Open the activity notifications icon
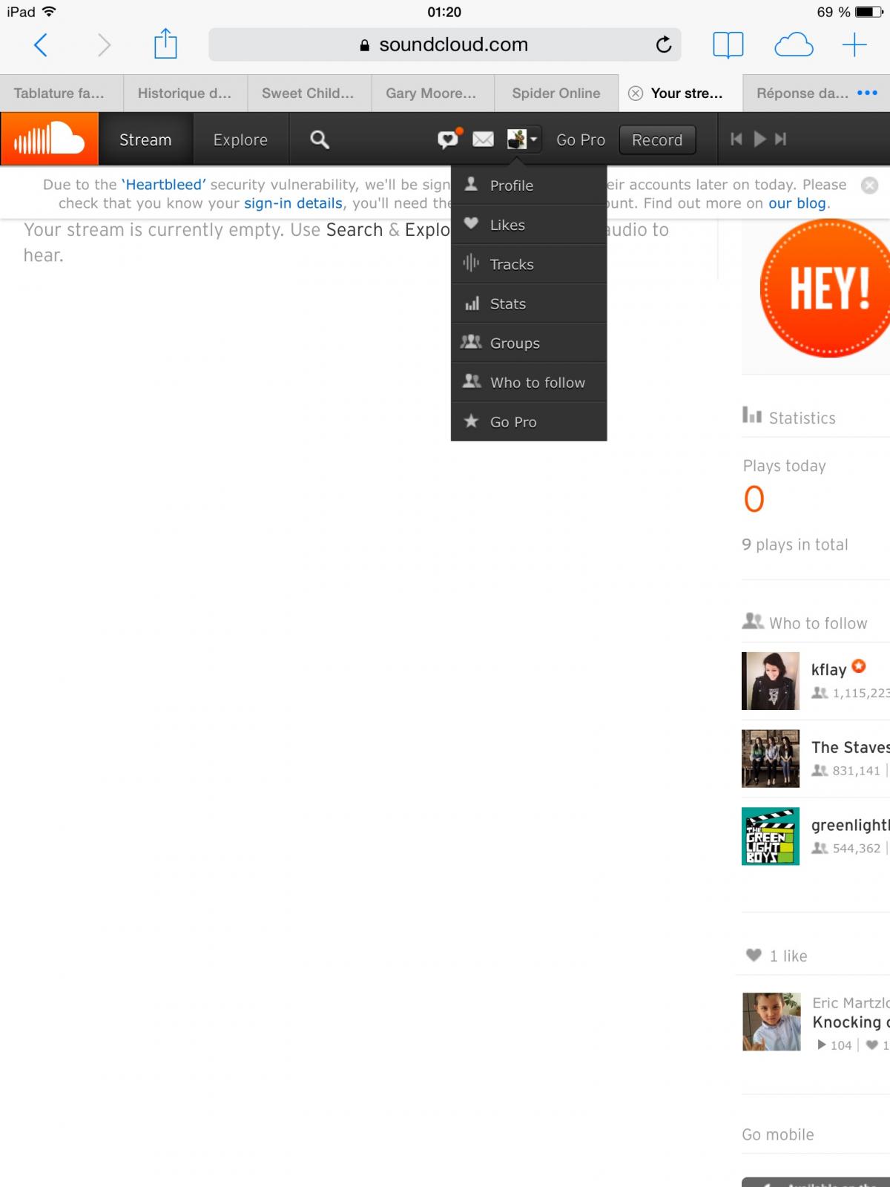The width and height of the screenshot is (890, 1187). (449, 139)
